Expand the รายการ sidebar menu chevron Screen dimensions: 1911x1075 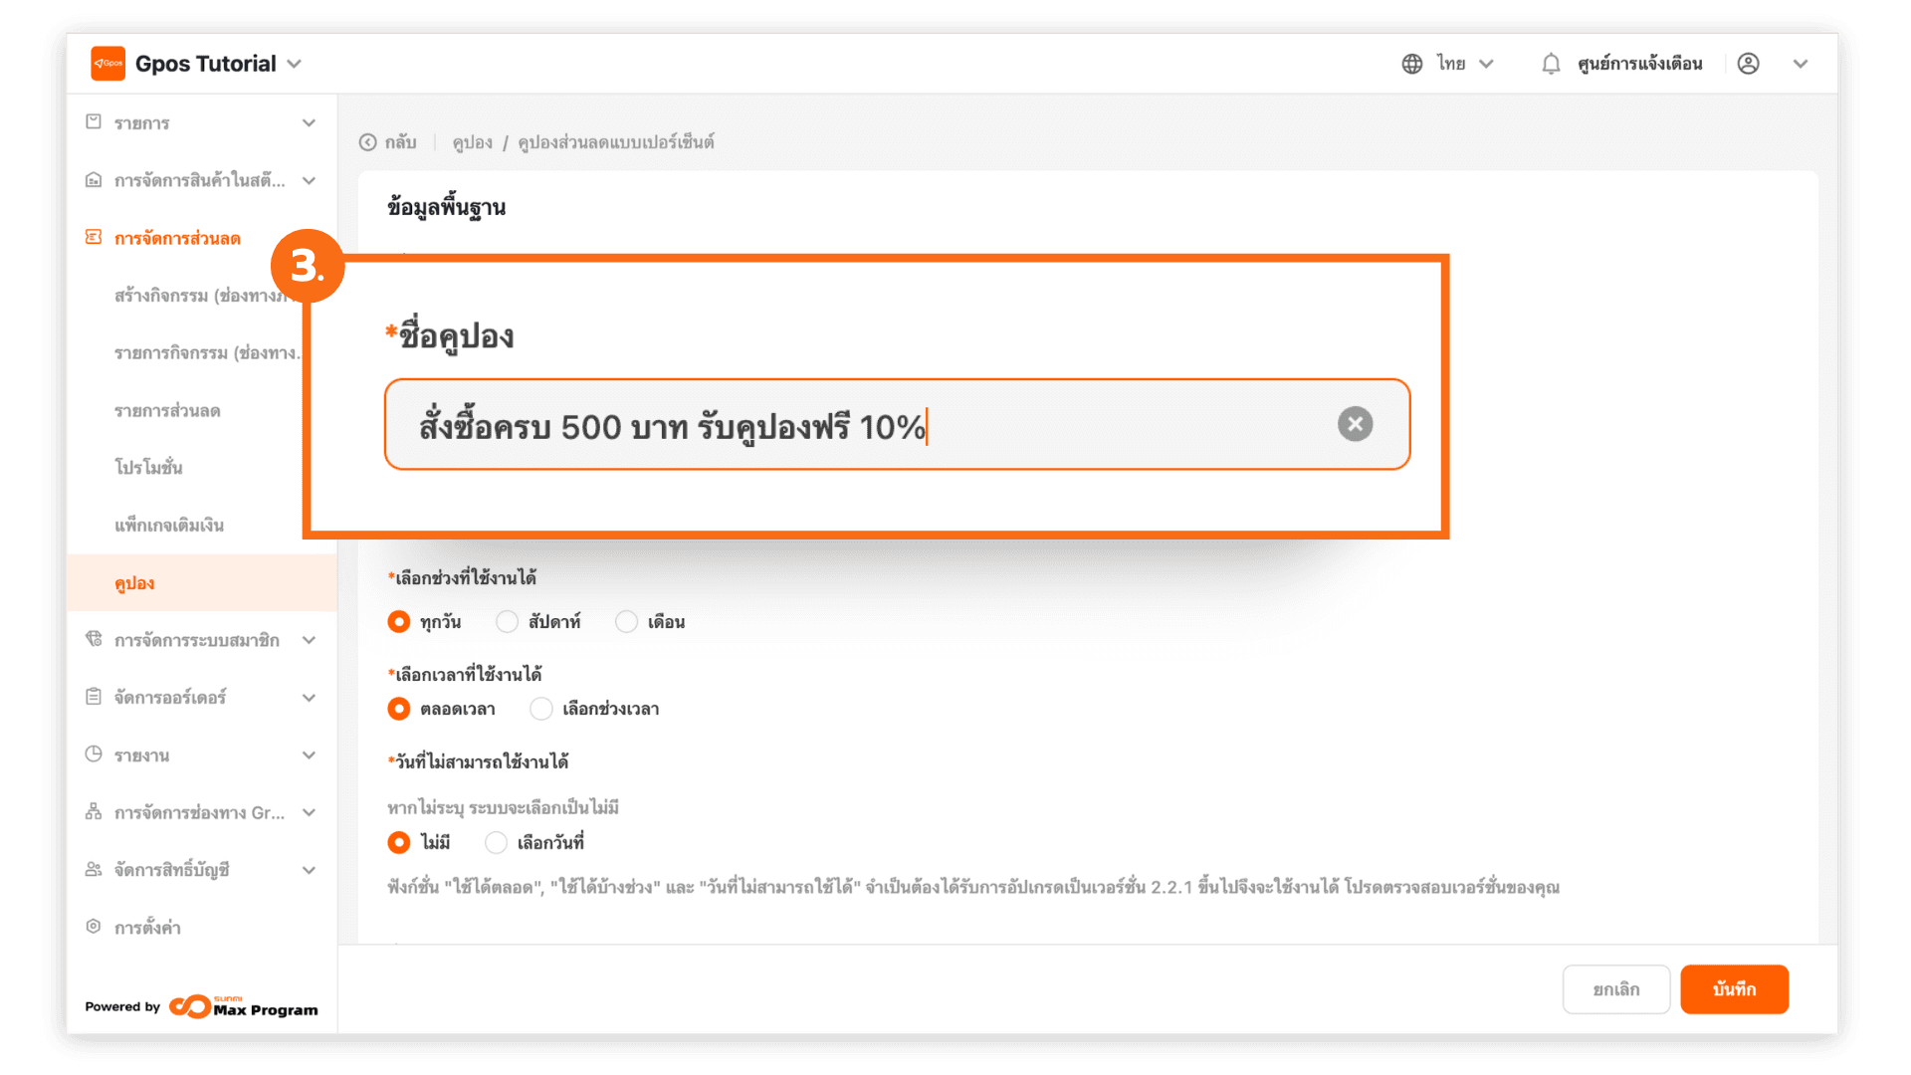(x=309, y=123)
